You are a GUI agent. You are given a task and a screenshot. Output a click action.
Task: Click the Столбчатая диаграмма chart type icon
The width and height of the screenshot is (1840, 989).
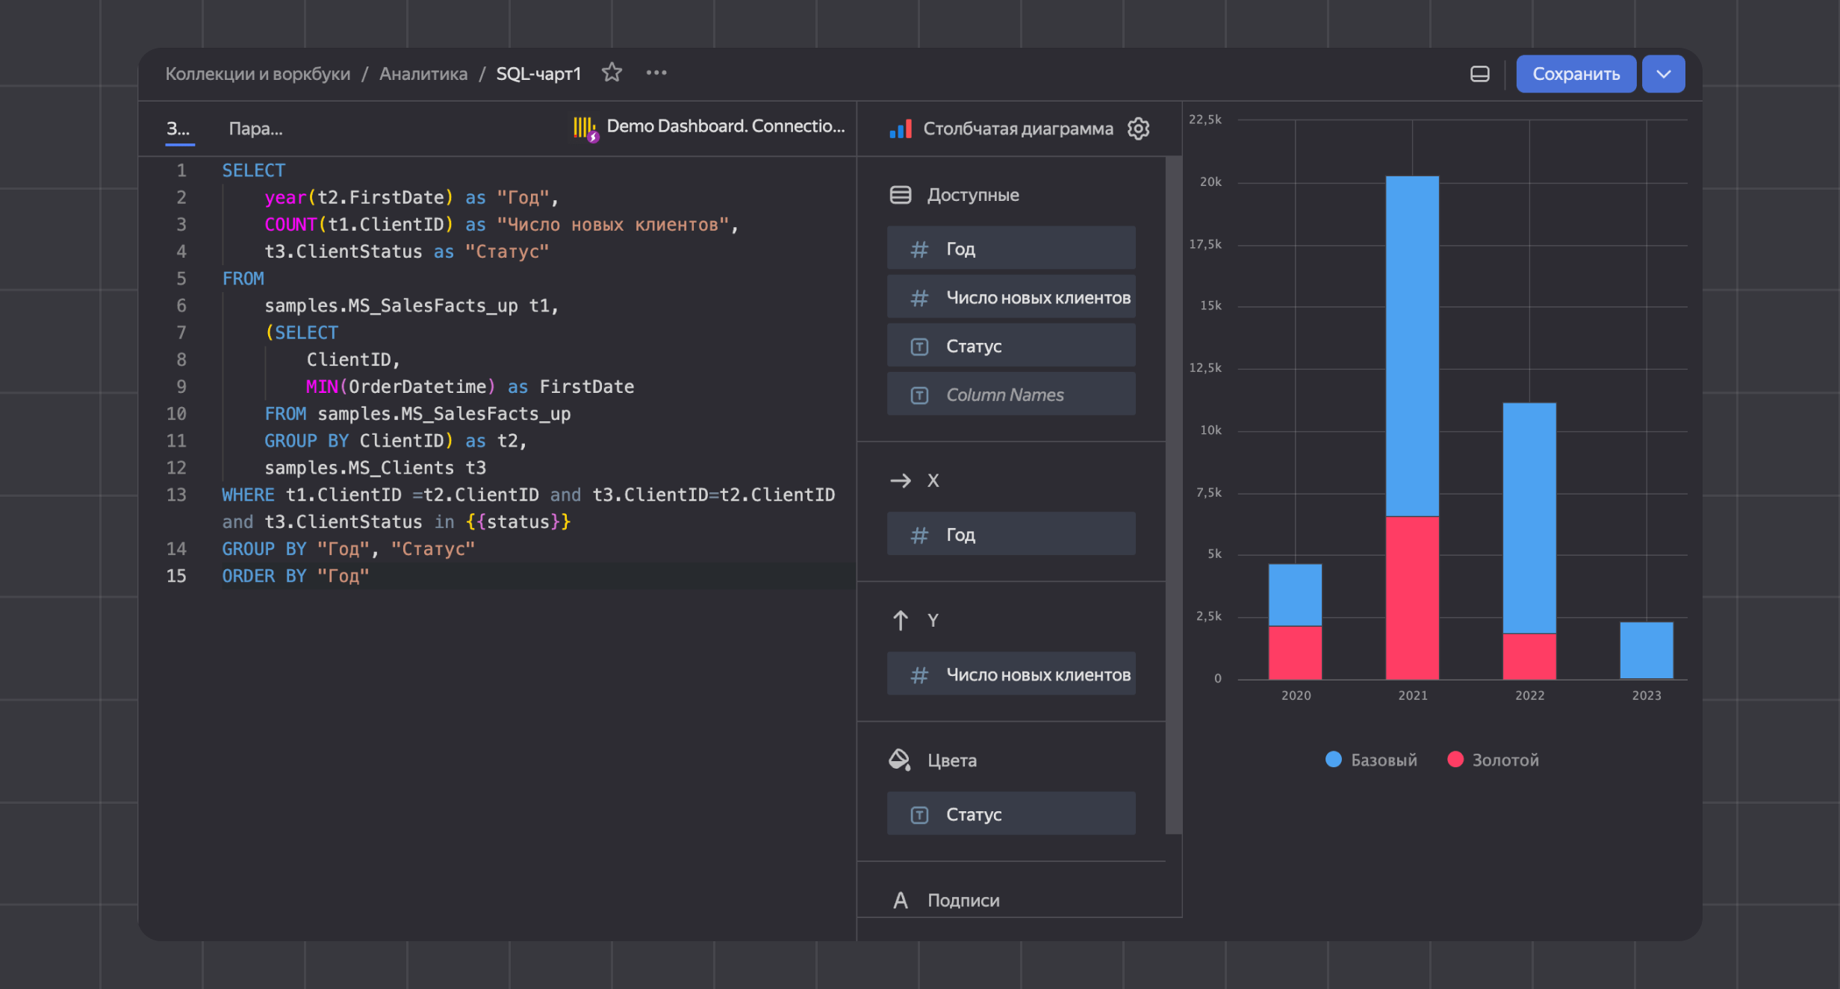(x=900, y=128)
